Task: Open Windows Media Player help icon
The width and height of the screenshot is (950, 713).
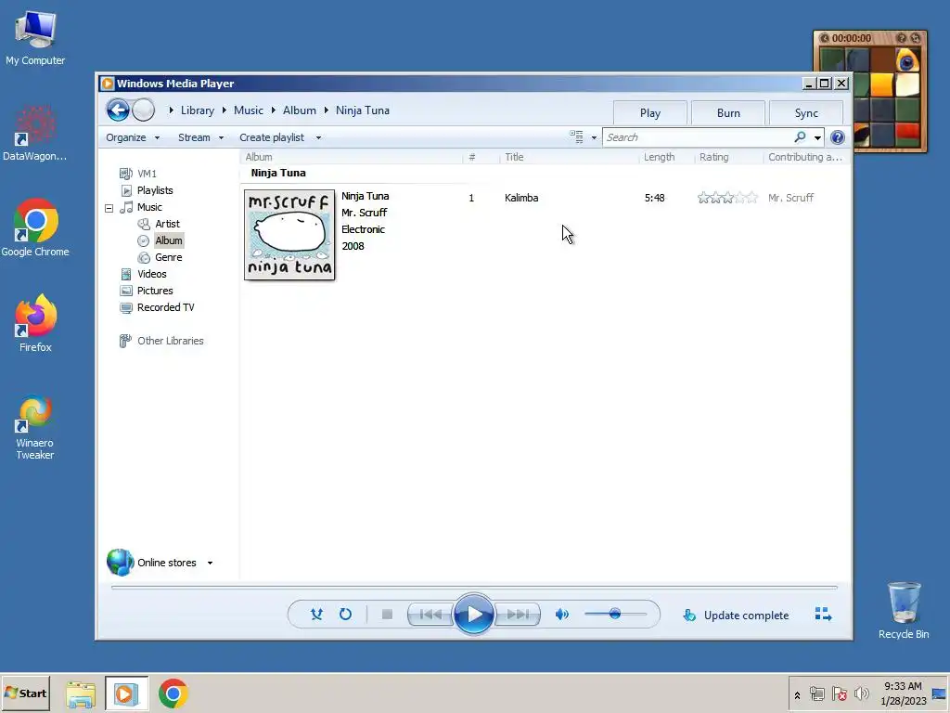Action: pyautogui.click(x=838, y=137)
